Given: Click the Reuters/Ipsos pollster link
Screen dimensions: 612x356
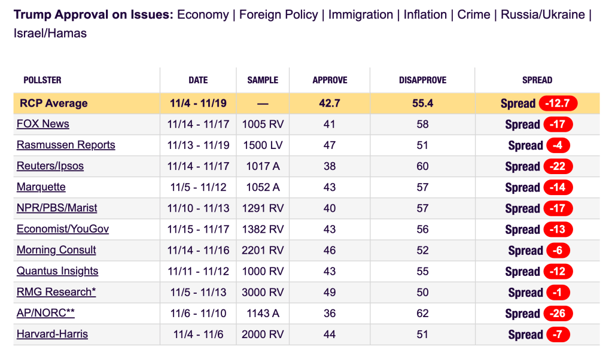Looking at the screenshot, I should (x=50, y=166).
